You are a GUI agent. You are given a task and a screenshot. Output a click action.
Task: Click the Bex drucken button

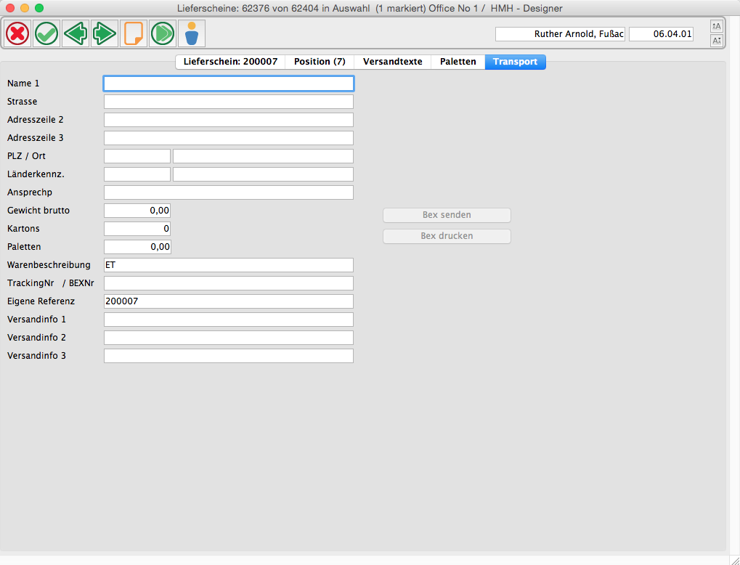click(x=447, y=236)
